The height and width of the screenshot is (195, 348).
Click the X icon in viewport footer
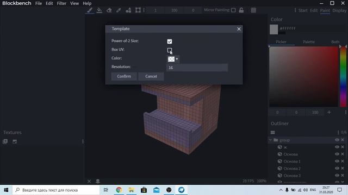(89, 181)
